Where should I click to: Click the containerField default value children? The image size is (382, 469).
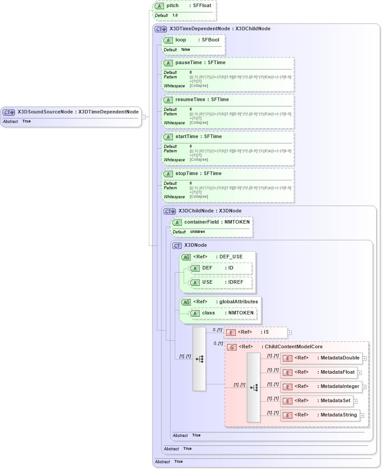(197, 232)
